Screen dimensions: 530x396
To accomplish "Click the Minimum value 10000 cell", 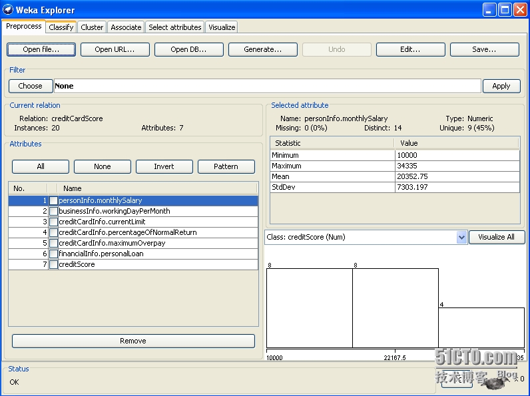I will tap(457, 155).
